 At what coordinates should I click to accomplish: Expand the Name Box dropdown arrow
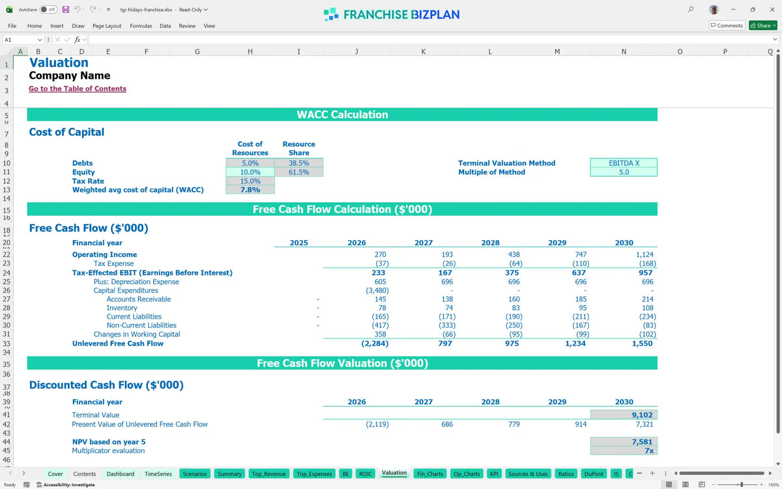(x=40, y=40)
